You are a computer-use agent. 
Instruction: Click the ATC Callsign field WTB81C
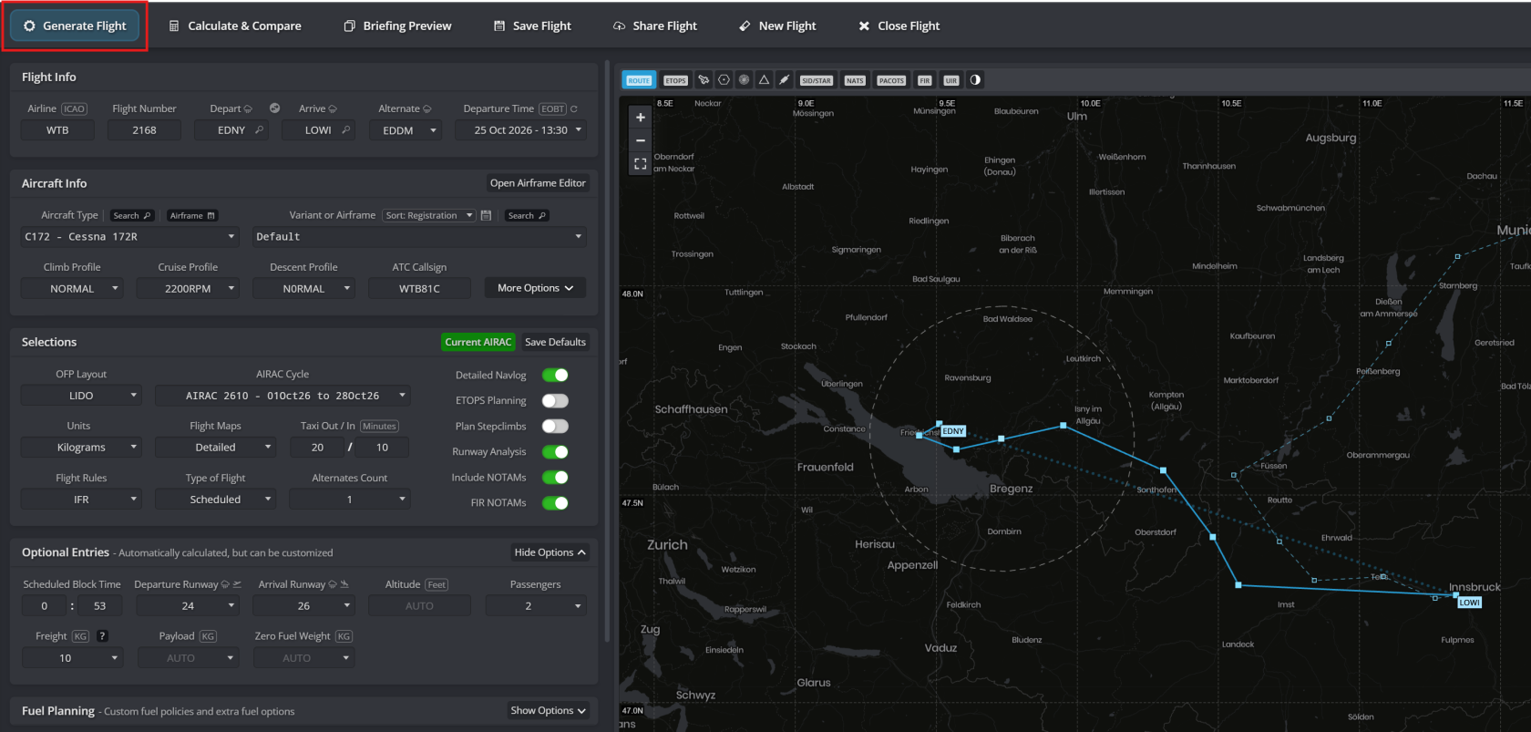click(419, 289)
